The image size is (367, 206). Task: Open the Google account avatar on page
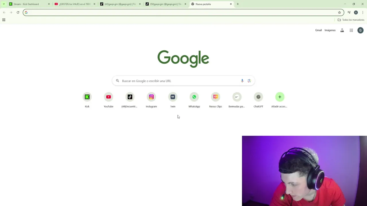click(x=360, y=30)
